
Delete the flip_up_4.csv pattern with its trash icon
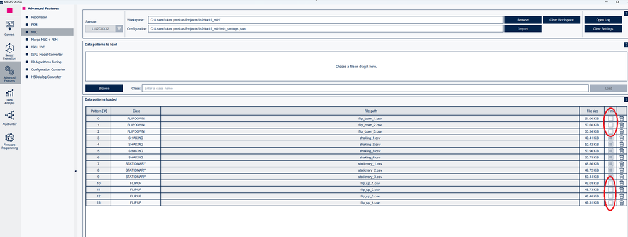(x=622, y=202)
